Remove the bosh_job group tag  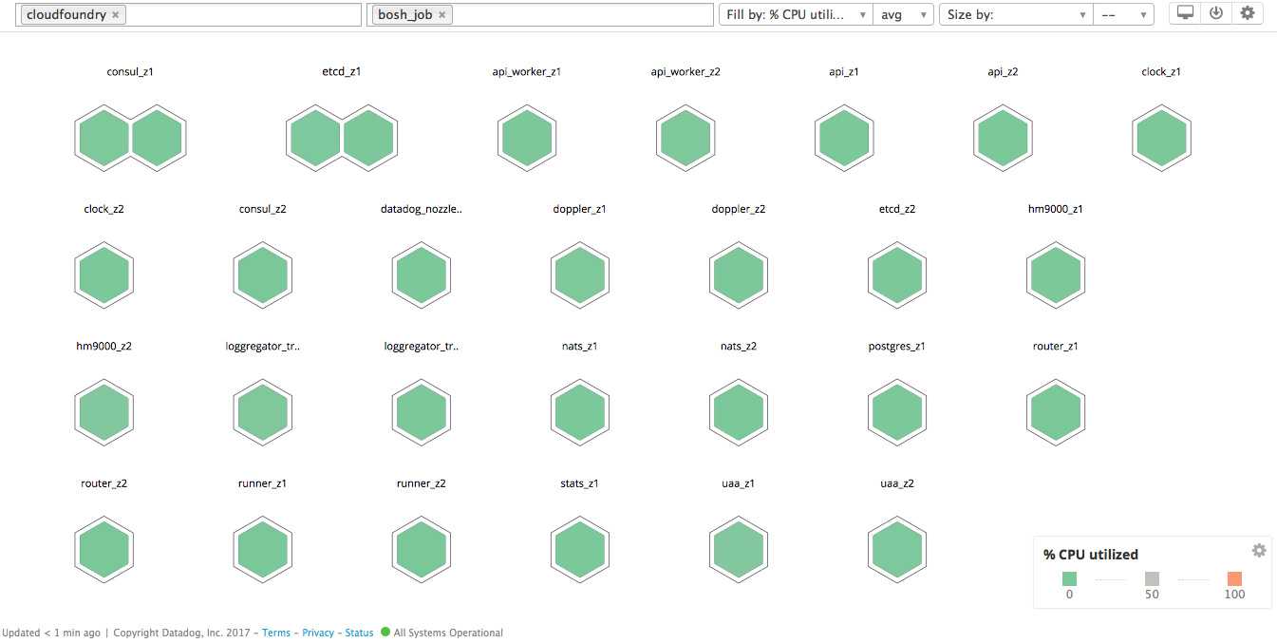pos(441,15)
